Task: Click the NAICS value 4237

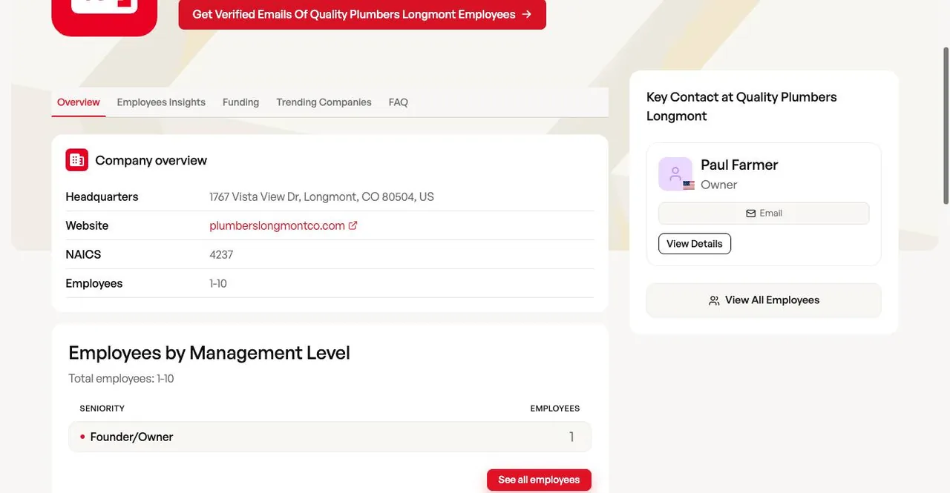Action: coord(221,254)
